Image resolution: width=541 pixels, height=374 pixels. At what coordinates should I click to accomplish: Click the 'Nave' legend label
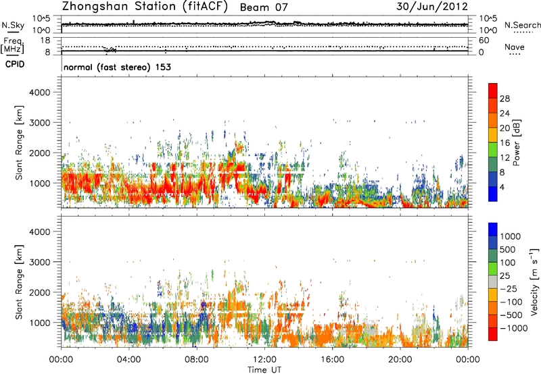point(515,47)
